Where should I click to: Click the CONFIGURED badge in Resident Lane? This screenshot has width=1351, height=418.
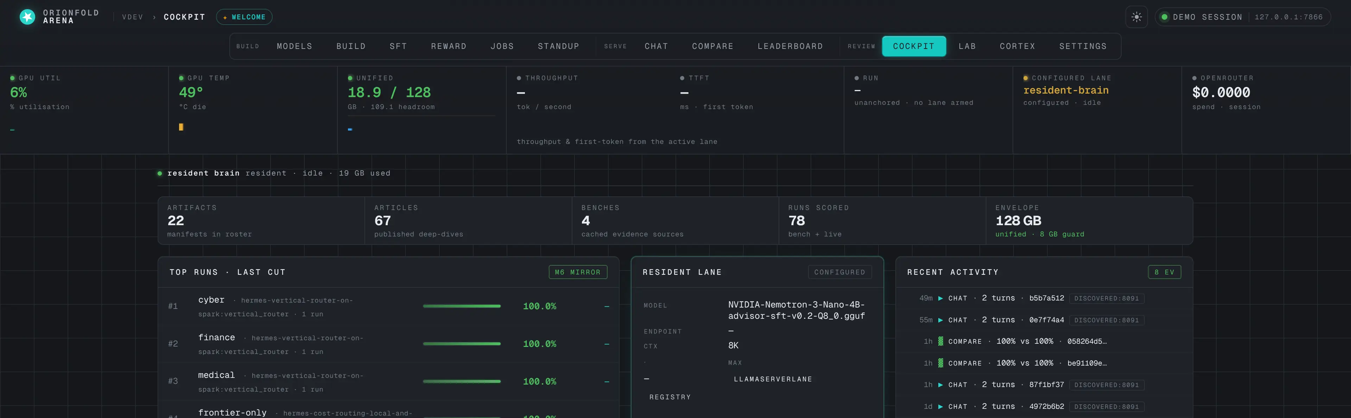839,272
